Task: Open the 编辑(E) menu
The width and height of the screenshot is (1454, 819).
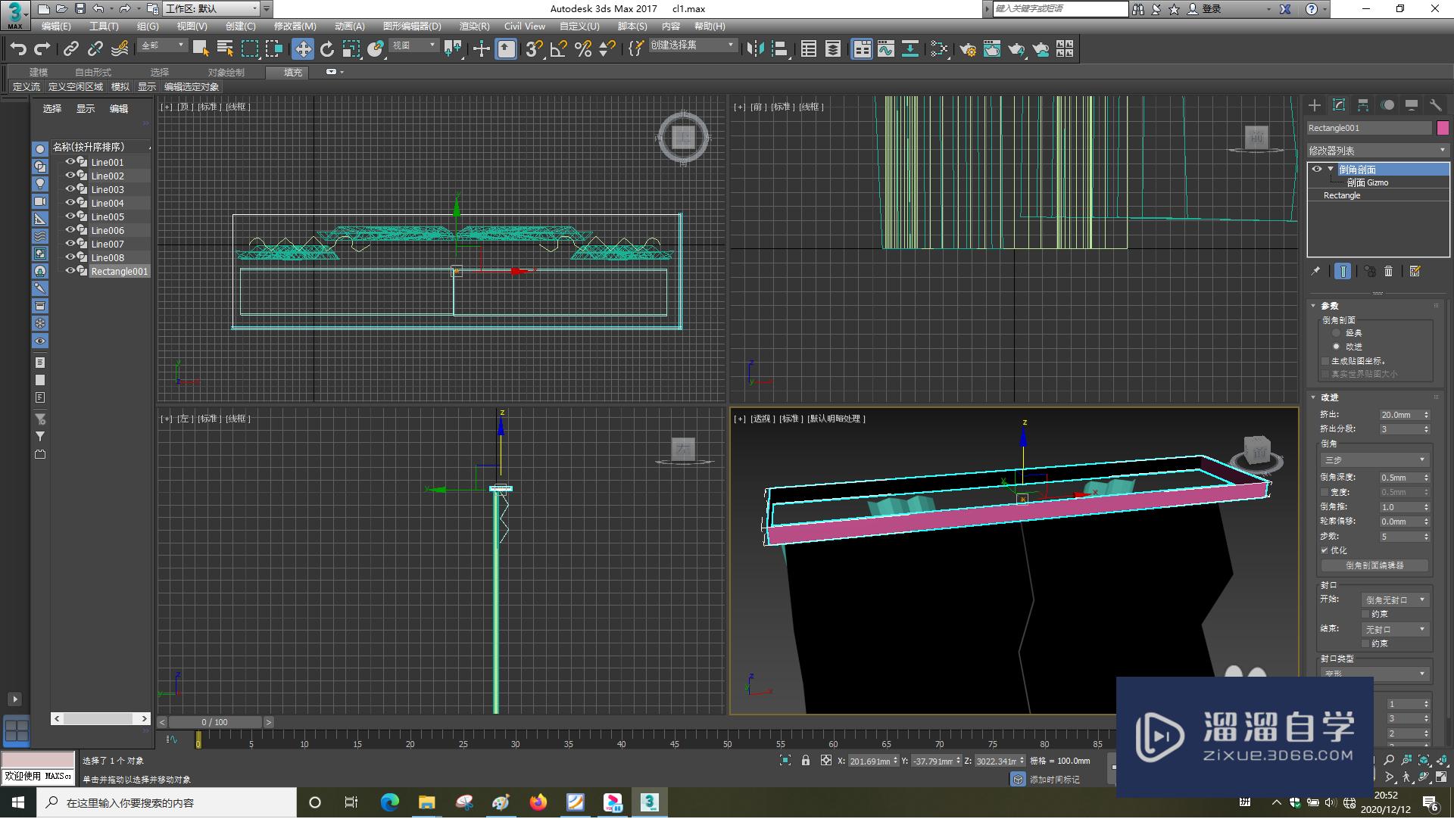Action: [56, 26]
